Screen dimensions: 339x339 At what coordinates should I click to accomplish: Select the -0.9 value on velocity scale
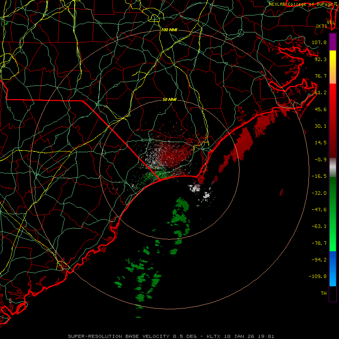[x=321, y=160]
